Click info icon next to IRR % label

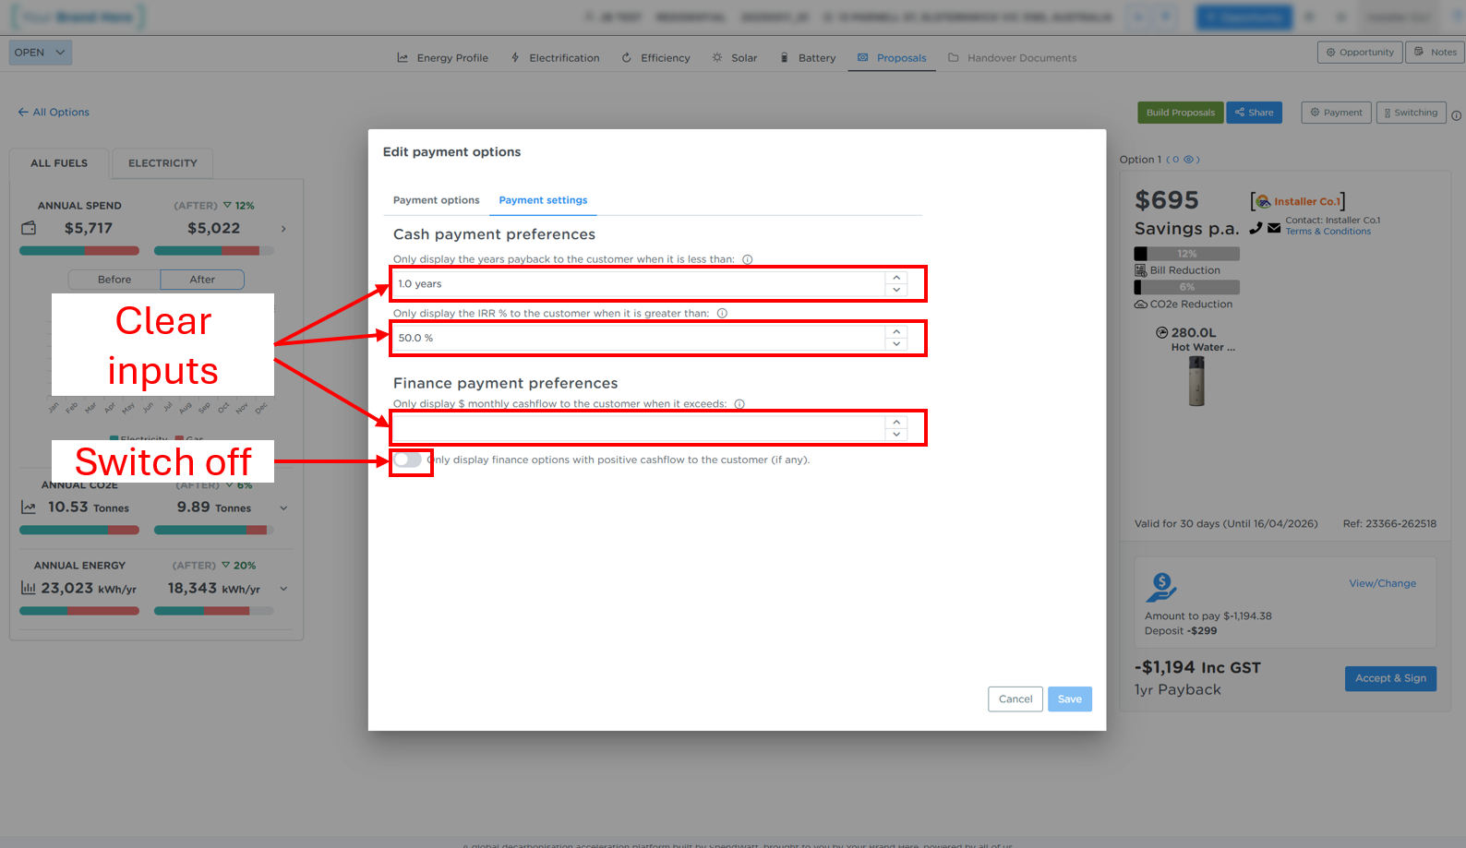coord(722,314)
